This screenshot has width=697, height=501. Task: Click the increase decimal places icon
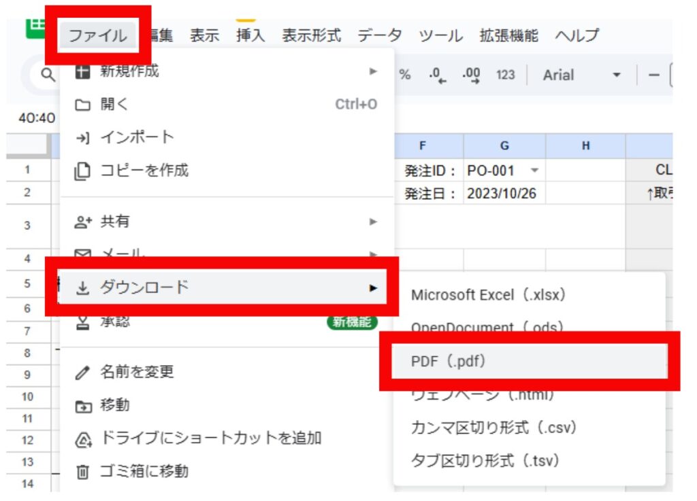coord(472,75)
